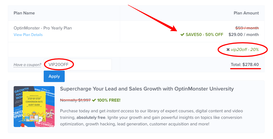The height and width of the screenshot is (139, 273).
Task: Click the struck-through Normally $1,997 text
Action: coord(75,100)
